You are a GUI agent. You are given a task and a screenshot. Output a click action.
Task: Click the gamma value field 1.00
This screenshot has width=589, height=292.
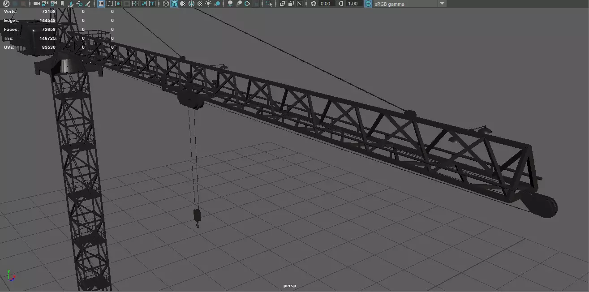coord(353,4)
